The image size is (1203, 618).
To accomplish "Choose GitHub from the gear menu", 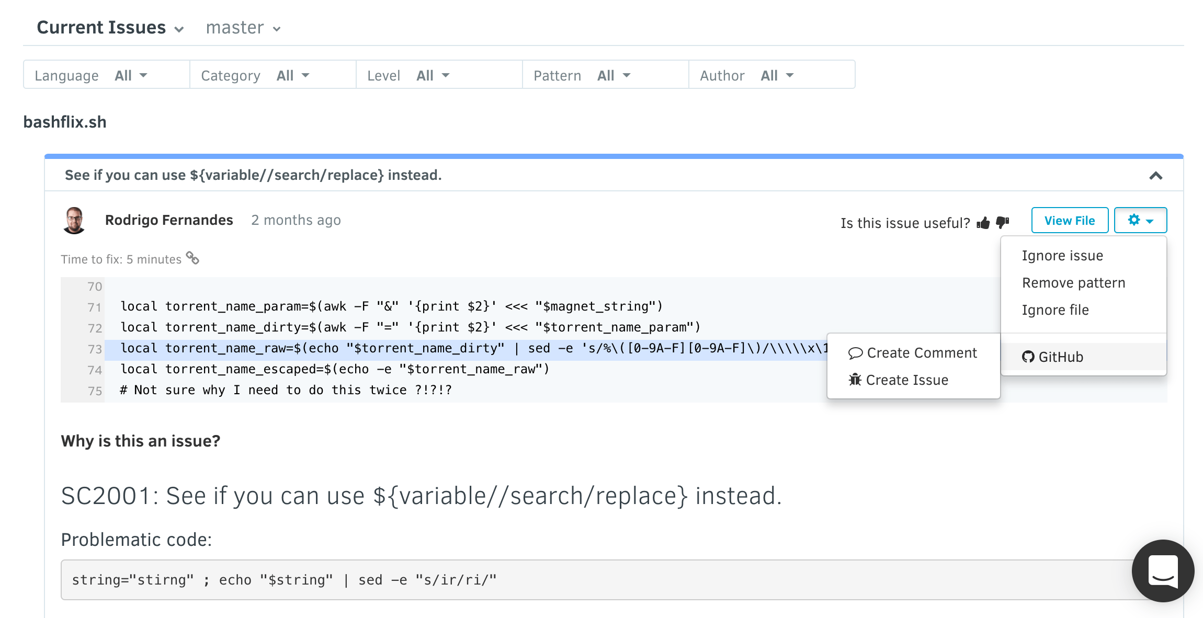I will click(x=1052, y=357).
